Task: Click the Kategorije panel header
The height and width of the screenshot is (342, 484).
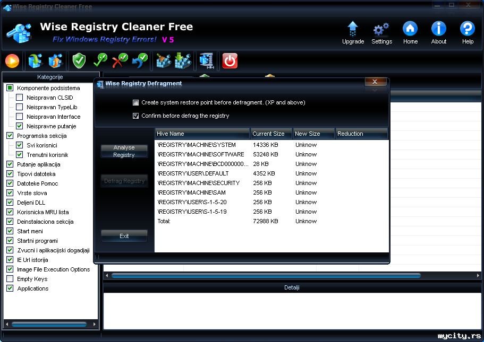Action: pos(50,77)
